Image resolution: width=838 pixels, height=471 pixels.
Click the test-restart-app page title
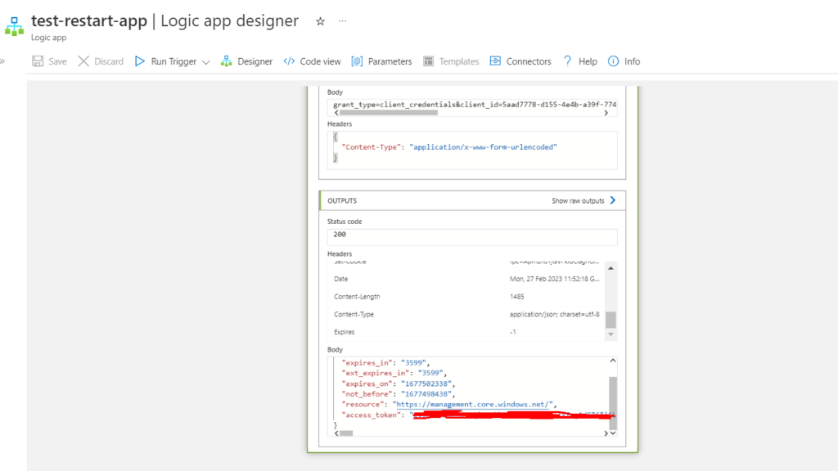[88, 20]
